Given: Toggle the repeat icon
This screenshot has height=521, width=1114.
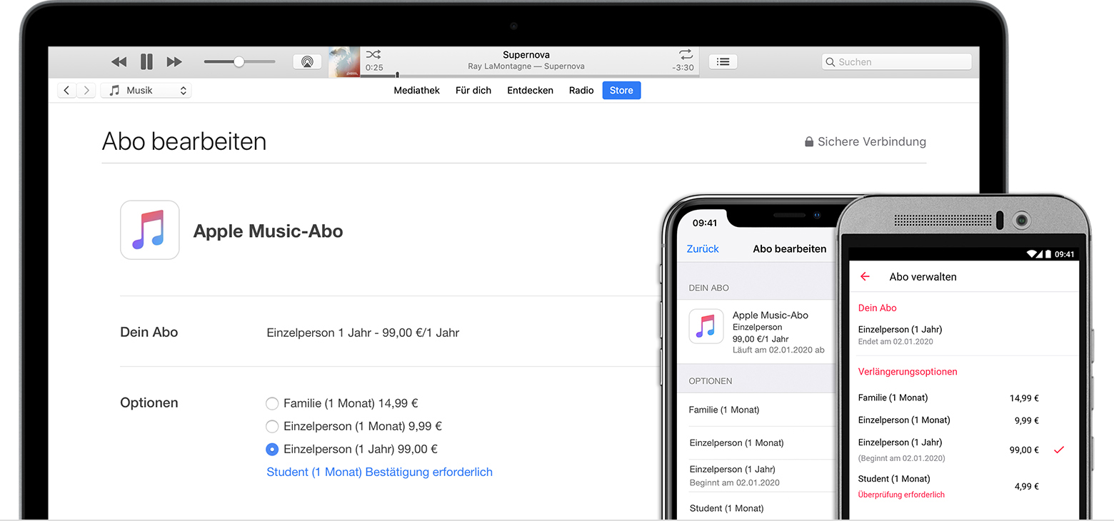Looking at the screenshot, I should [686, 54].
